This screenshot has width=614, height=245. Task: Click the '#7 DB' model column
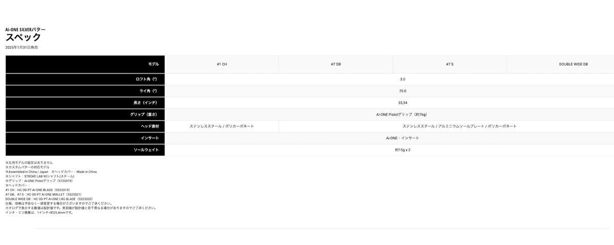click(x=336, y=64)
